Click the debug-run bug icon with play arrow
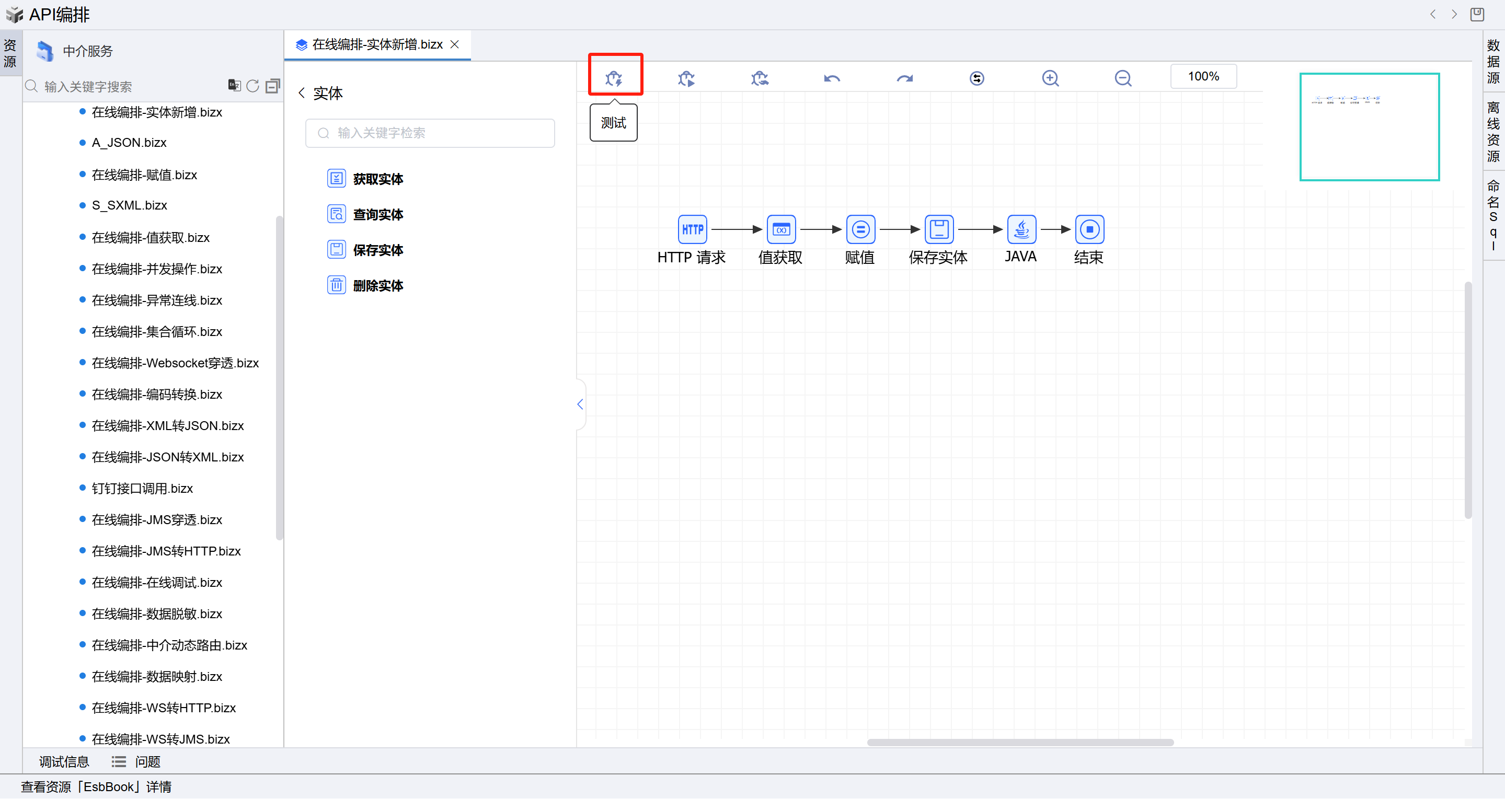The height and width of the screenshot is (799, 1505). 686,78
